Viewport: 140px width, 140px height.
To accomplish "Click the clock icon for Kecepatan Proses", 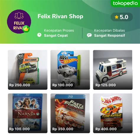I will [x=39, y=35].
